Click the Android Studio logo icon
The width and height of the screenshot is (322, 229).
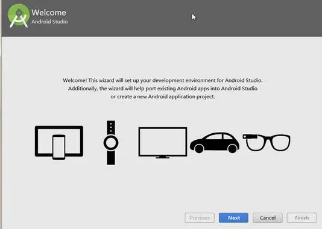coord(19,16)
